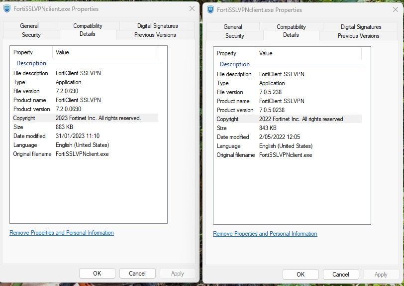The height and width of the screenshot is (286, 404).
Task: Select the File description value in the right window
Action: click(x=282, y=74)
